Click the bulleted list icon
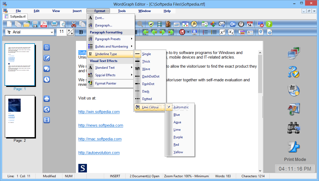The height and width of the screenshot is (181, 319). coord(214,32)
